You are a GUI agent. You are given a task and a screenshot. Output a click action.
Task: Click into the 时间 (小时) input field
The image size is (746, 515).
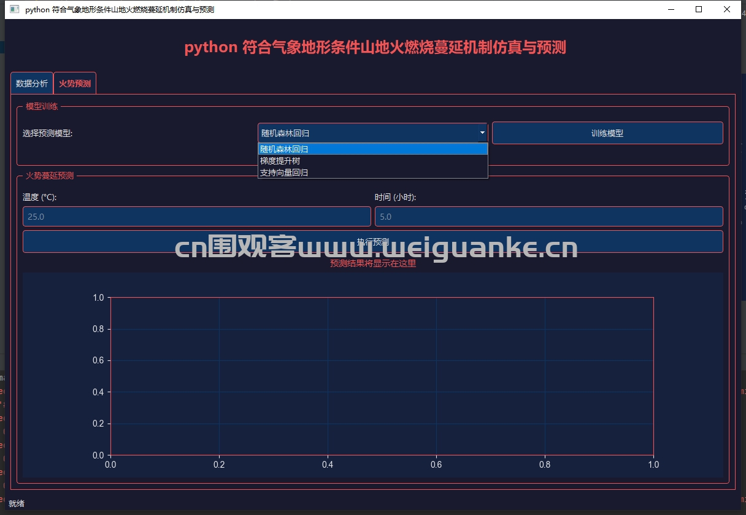548,217
